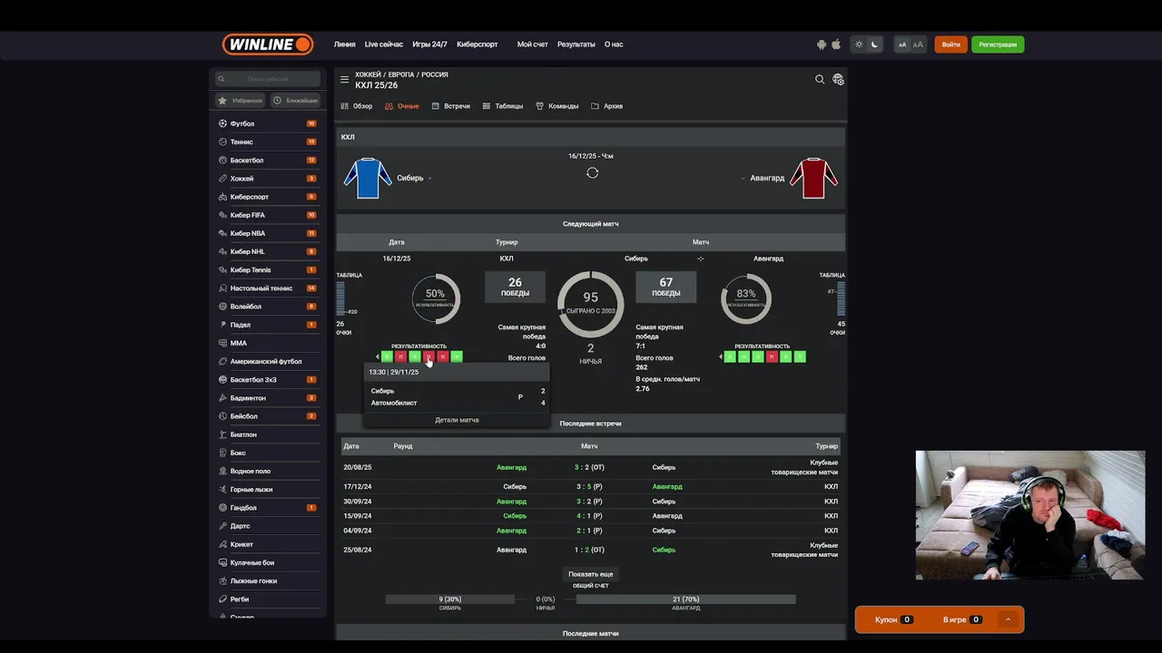Expand the Сибирь team dropdown arrow
The height and width of the screenshot is (653, 1162).
coord(429,179)
